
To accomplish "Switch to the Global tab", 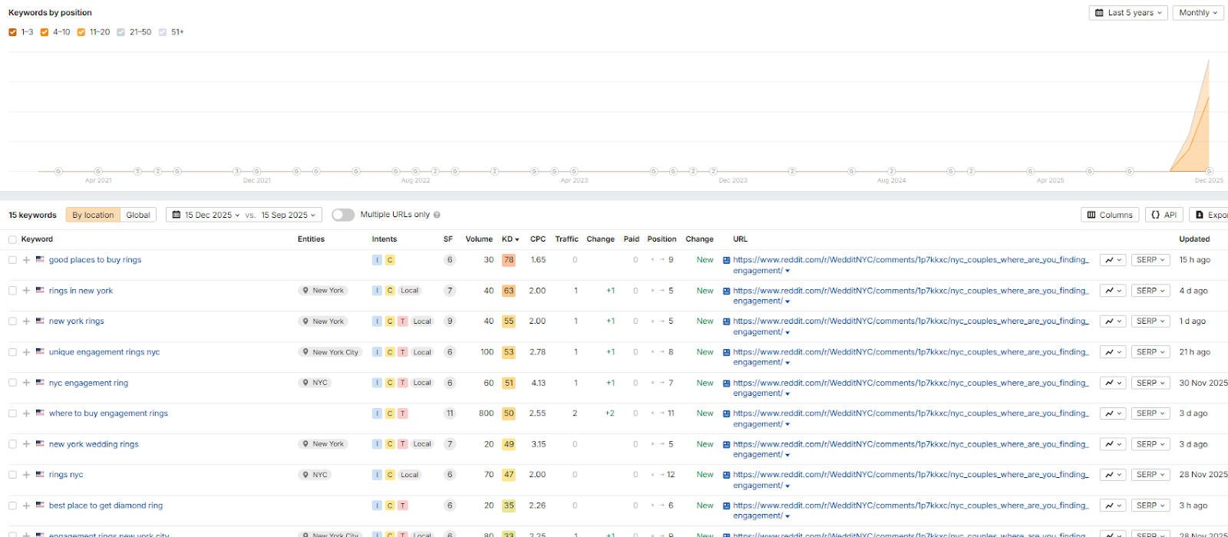I will (x=138, y=215).
